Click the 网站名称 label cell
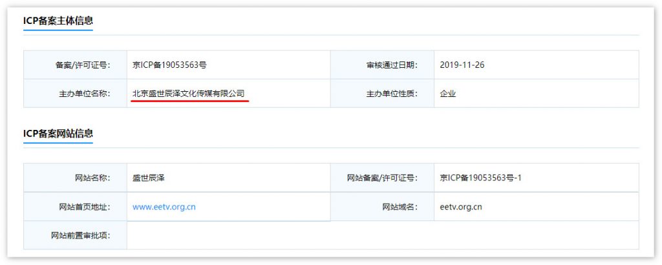Image resolution: width=662 pixels, height=265 pixels. 92,178
